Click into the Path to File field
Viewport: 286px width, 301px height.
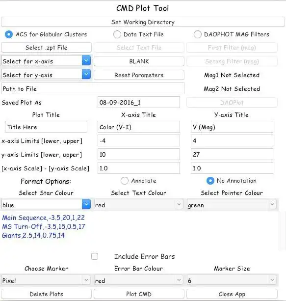[93, 88]
